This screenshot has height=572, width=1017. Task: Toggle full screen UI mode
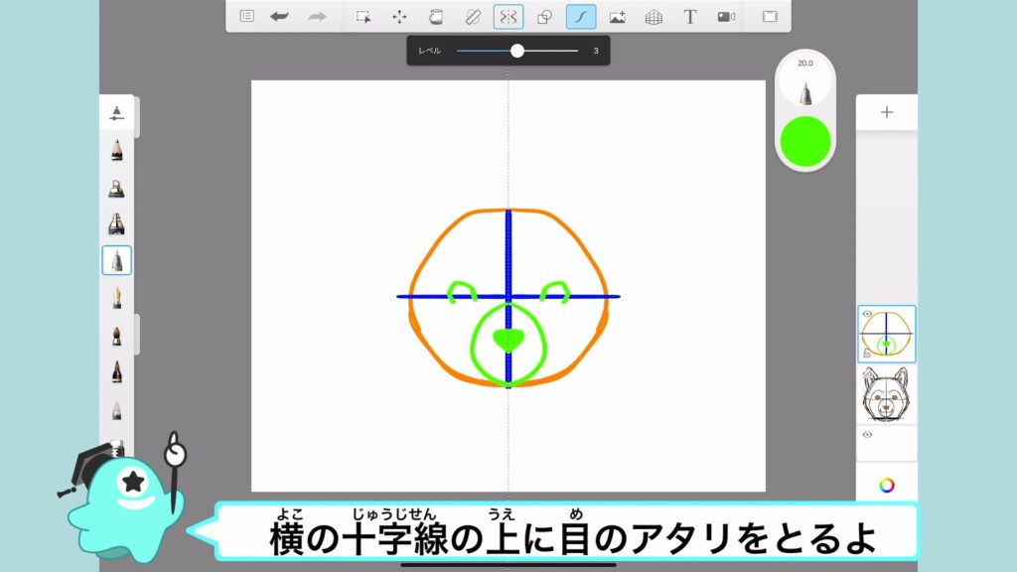pyautogui.click(x=769, y=16)
